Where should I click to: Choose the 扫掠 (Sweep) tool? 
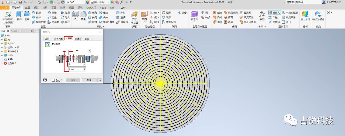(36, 13)
